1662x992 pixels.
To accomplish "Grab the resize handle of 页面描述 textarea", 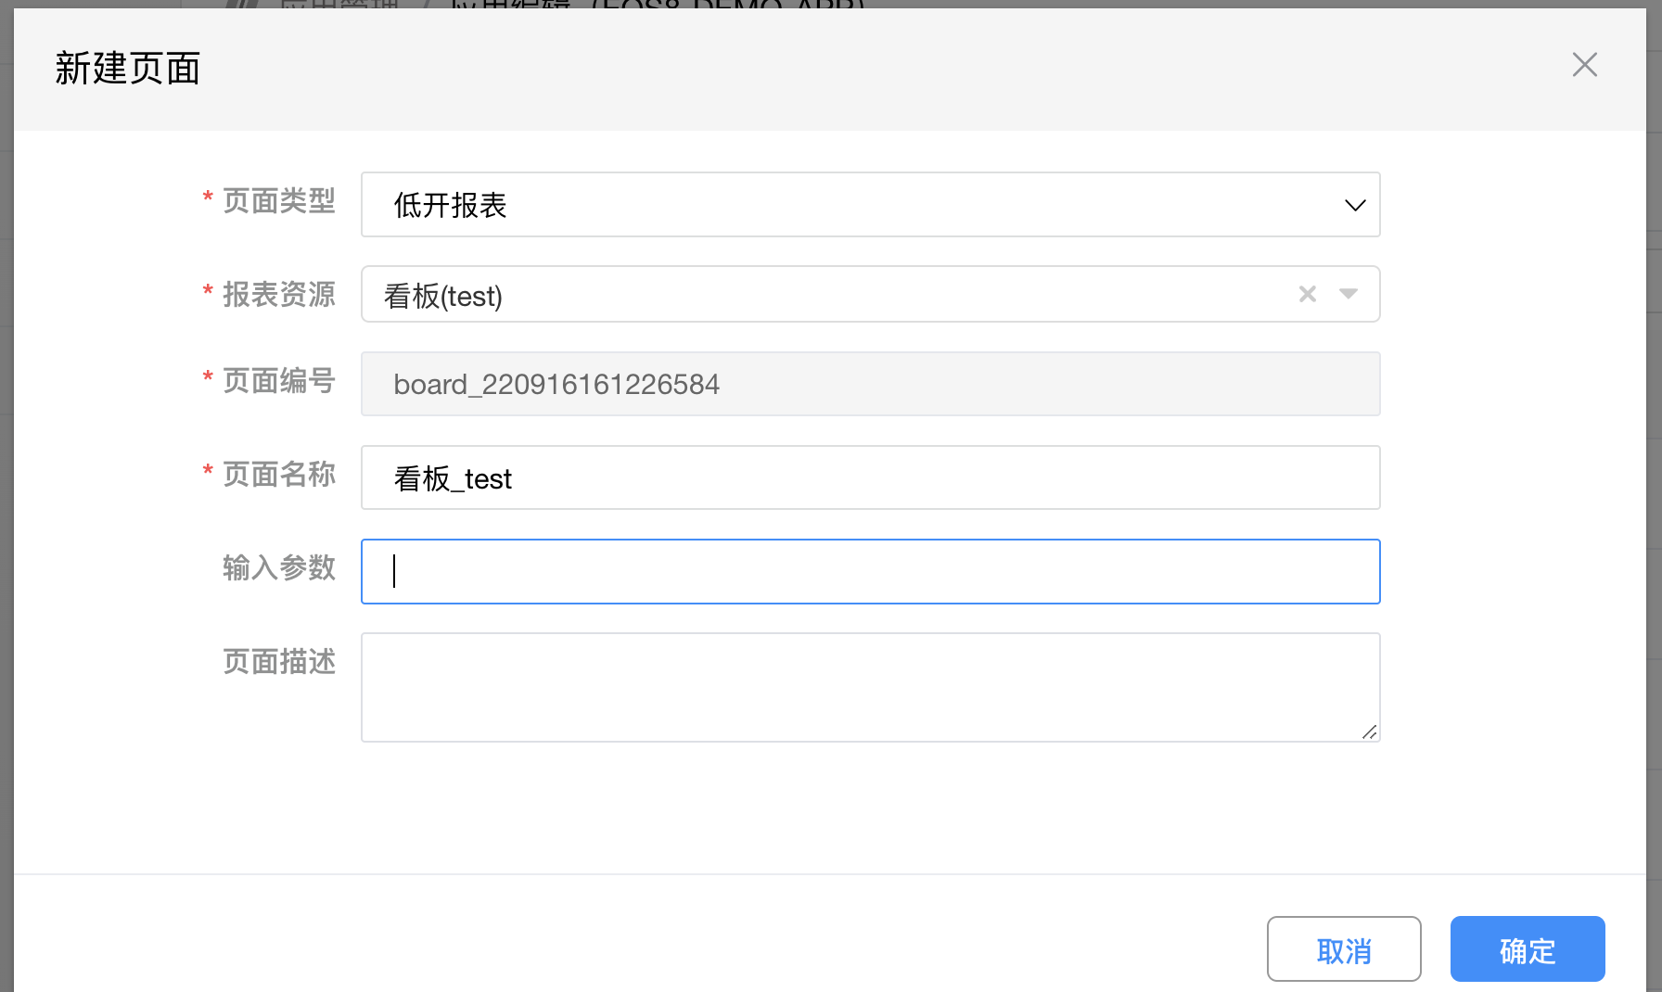I will pos(1369,731).
